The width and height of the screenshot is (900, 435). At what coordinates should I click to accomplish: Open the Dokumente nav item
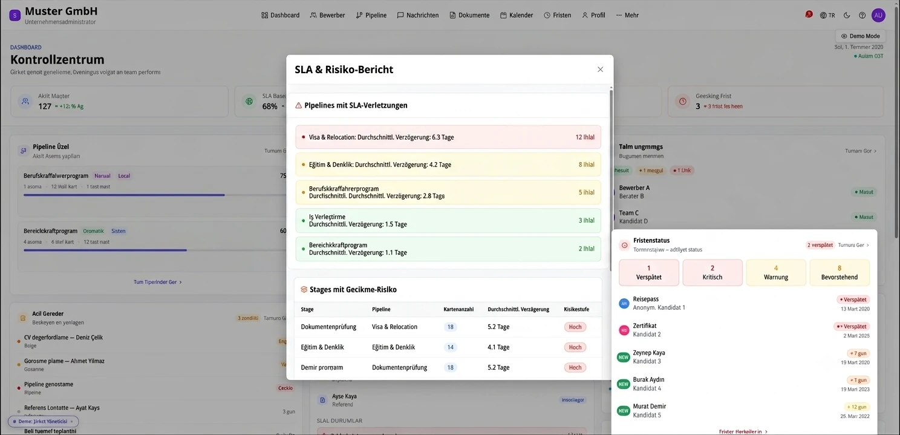point(469,15)
